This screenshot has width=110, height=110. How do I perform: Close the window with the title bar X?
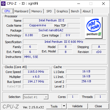click(103, 4)
